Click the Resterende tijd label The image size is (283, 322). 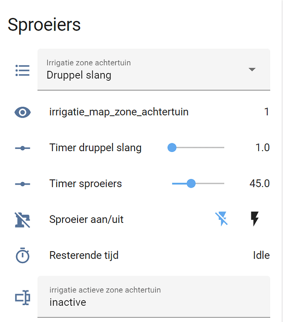(84, 255)
